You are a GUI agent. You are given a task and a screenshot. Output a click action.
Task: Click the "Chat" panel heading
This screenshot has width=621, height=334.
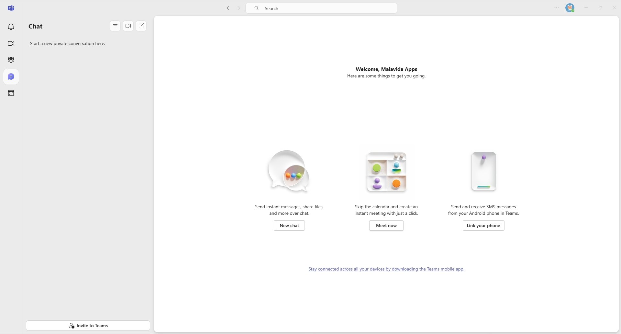(35, 26)
